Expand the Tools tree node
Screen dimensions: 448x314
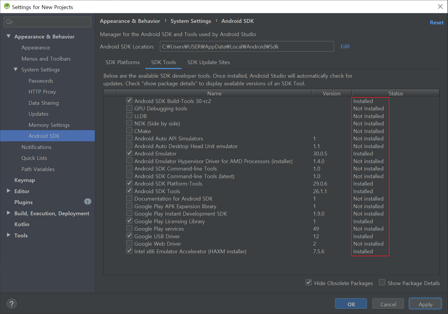(x=9, y=235)
